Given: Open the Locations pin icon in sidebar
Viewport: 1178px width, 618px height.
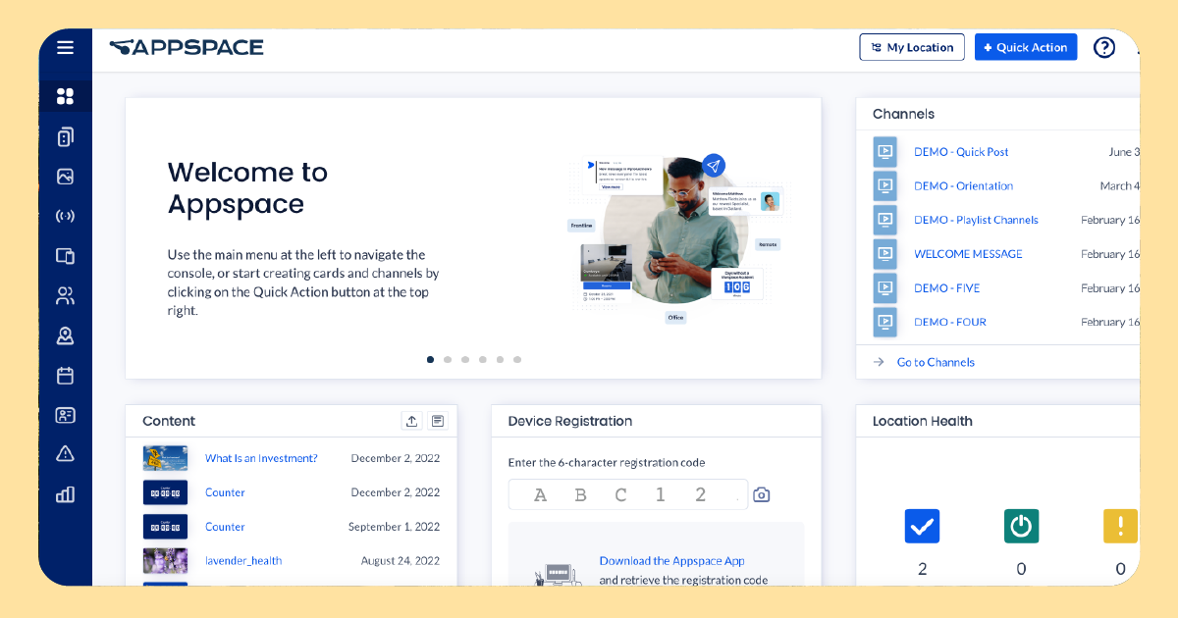Looking at the screenshot, I should tap(65, 335).
